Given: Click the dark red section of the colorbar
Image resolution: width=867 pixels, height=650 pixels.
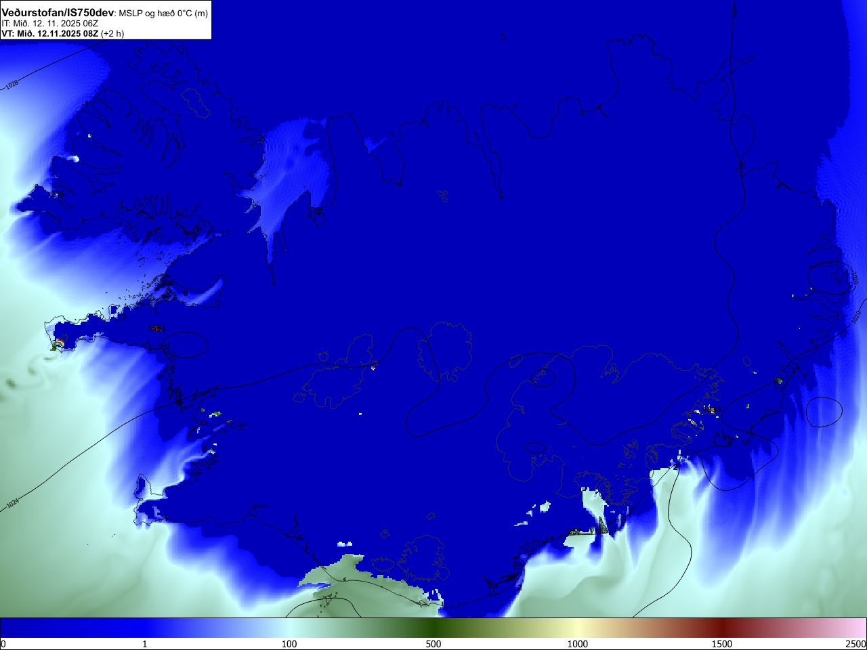Looking at the screenshot, I should coord(722,627).
